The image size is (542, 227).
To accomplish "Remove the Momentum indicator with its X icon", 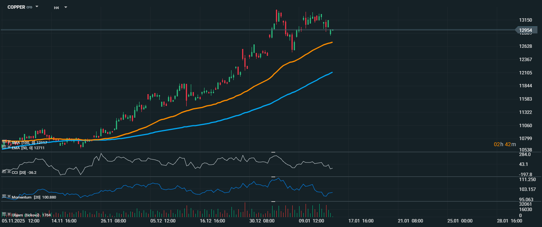I will [9, 196].
